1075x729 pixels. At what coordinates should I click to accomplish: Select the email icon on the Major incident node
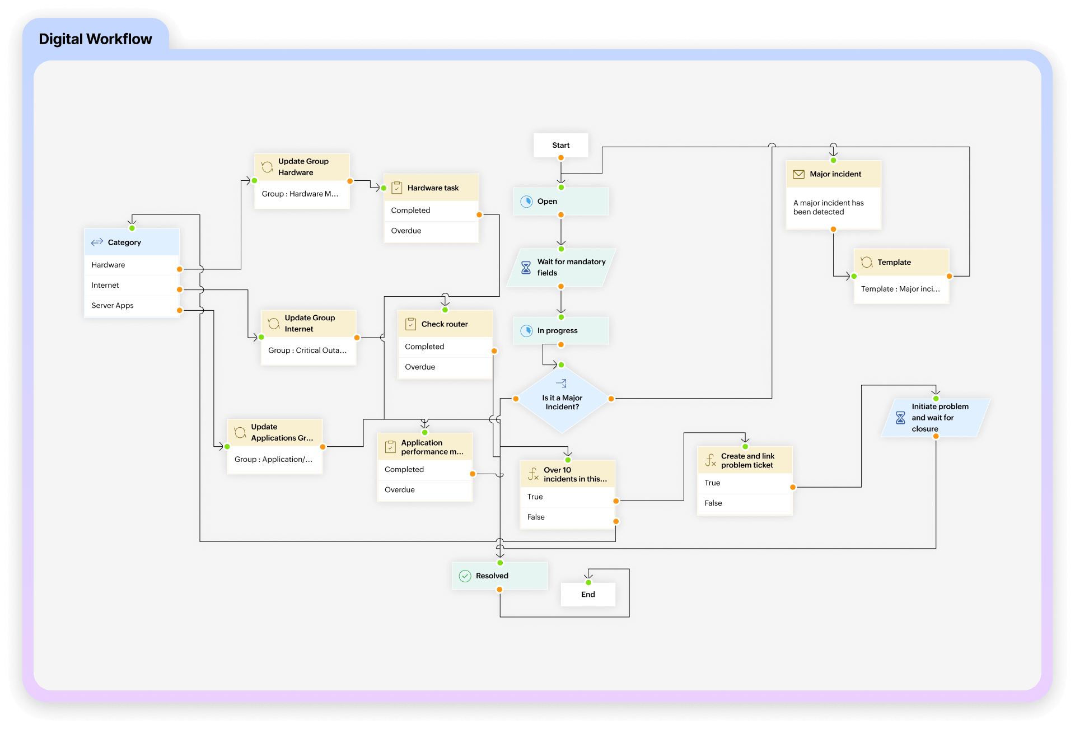coord(798,174)
